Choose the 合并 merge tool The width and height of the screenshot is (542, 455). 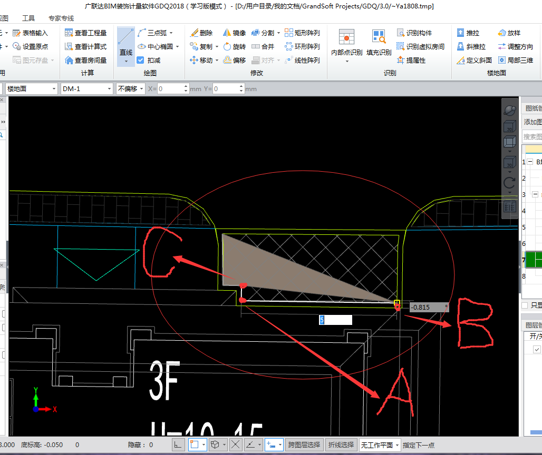click(263, 46)
